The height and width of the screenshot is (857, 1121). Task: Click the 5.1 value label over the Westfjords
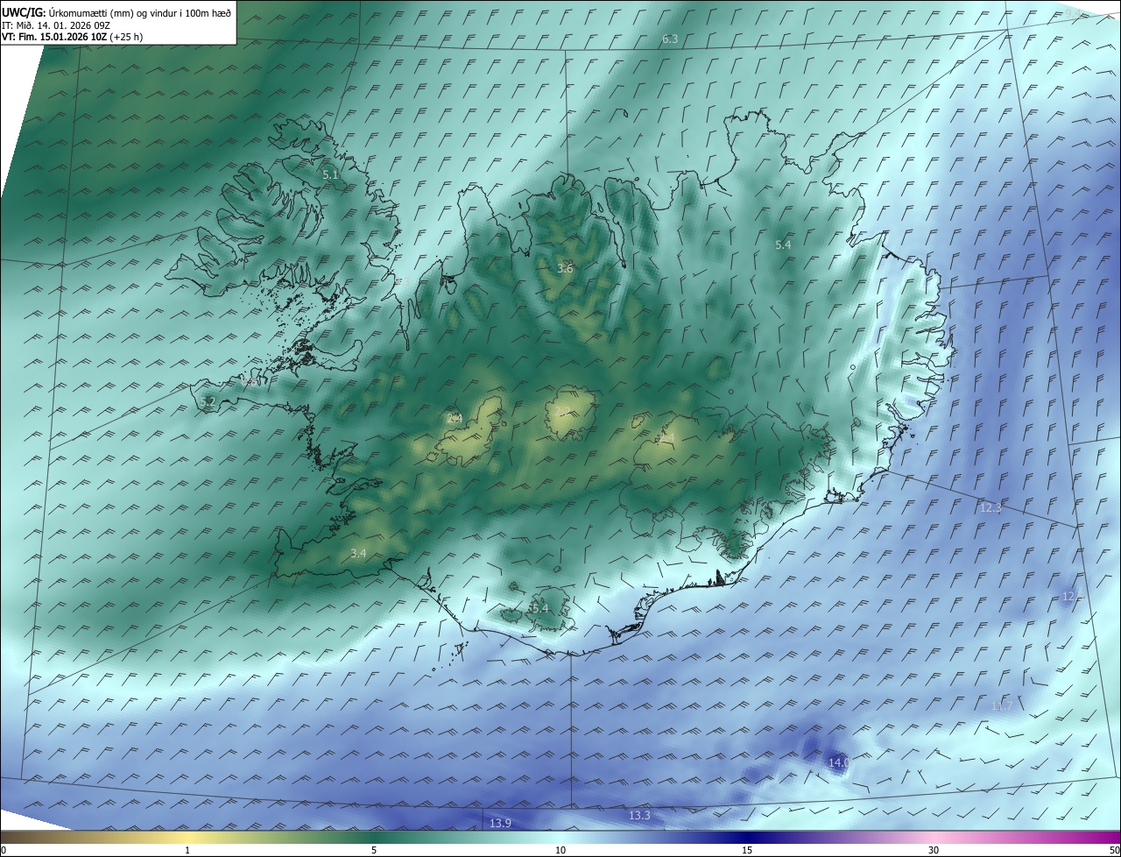[330, 175]
